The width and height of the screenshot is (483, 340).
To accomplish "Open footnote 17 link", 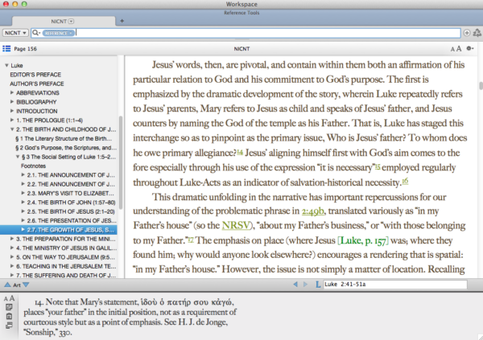I will coord(191,239).
